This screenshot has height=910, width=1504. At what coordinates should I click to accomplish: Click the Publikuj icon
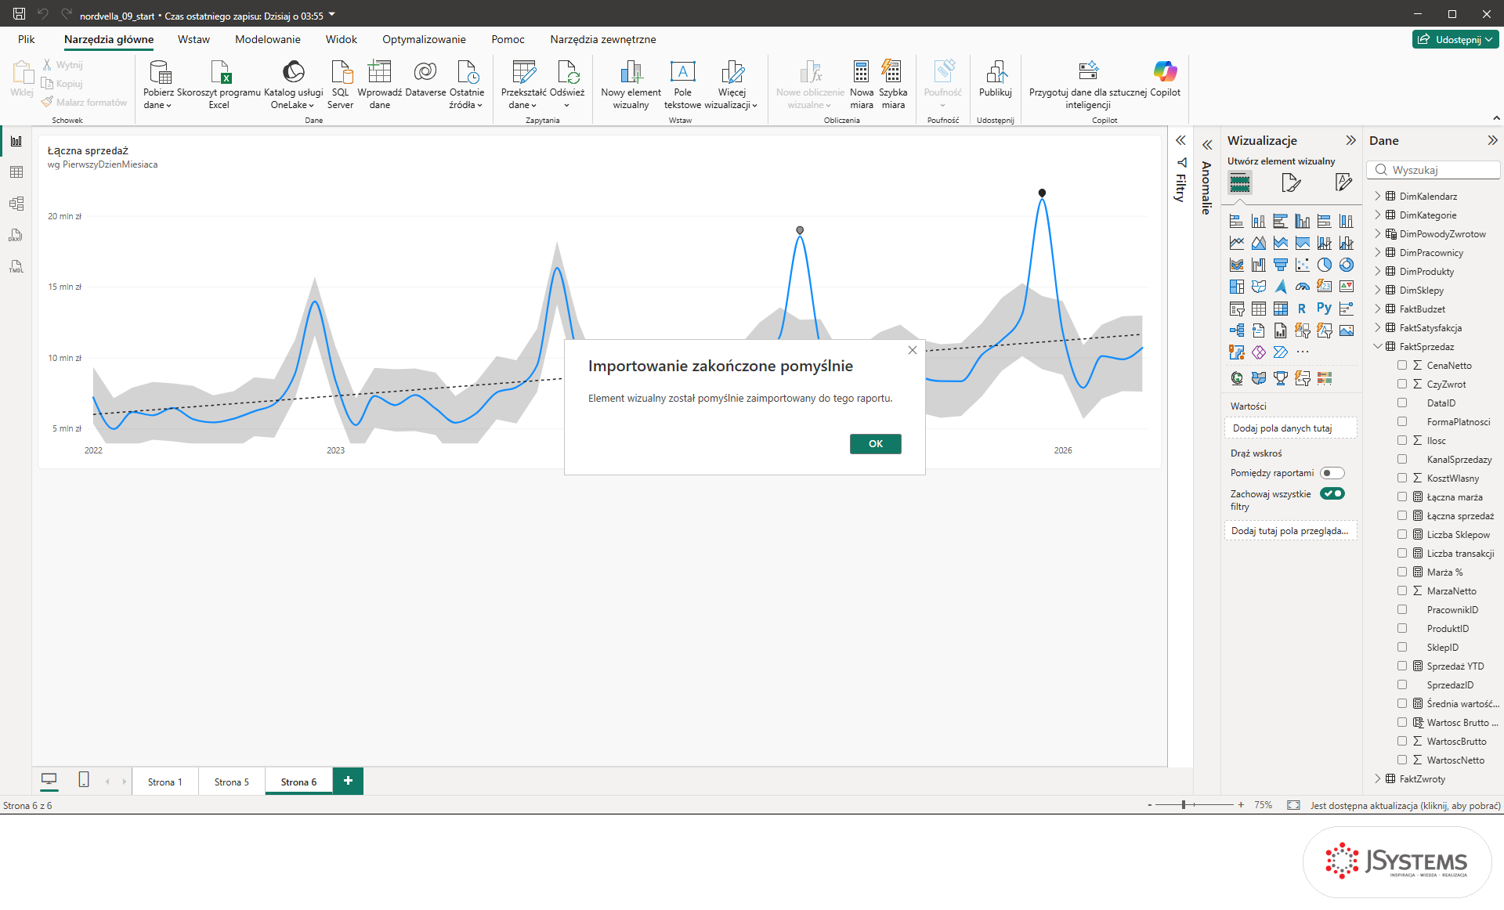coord(996,73)
